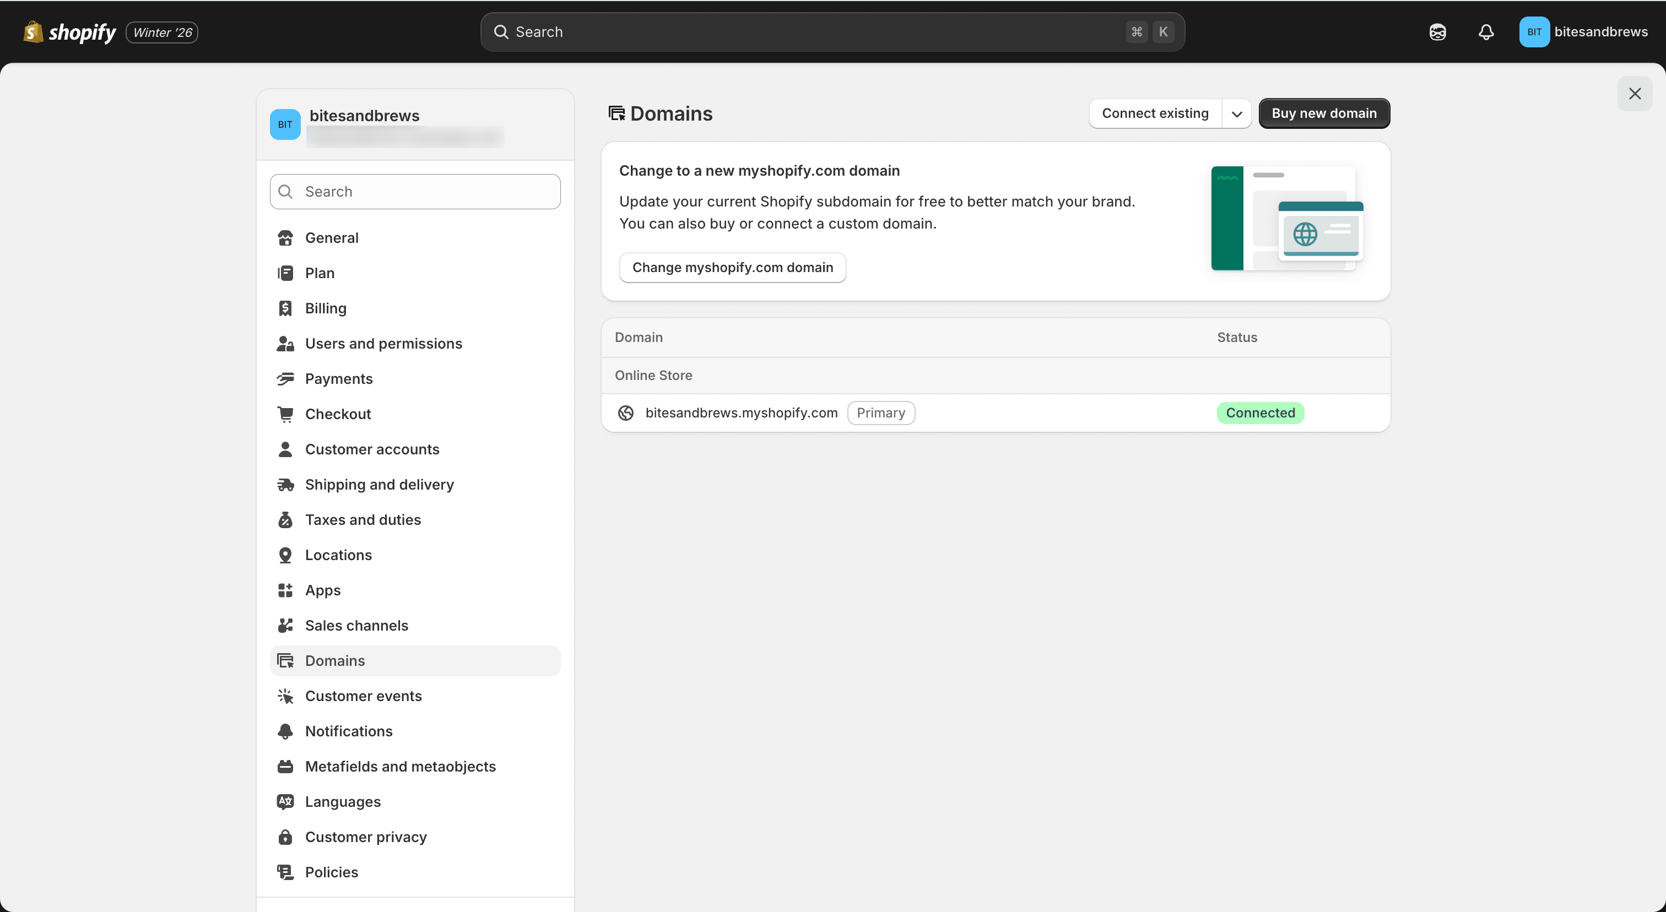Screen dimensions: 1666x912
Task: Click Change myshopify.com domain button
Action: tap(732, 268)
